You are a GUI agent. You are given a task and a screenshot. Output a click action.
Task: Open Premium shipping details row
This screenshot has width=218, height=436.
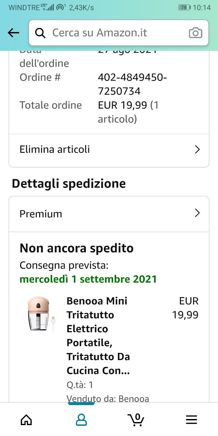(x=41, y=214)
